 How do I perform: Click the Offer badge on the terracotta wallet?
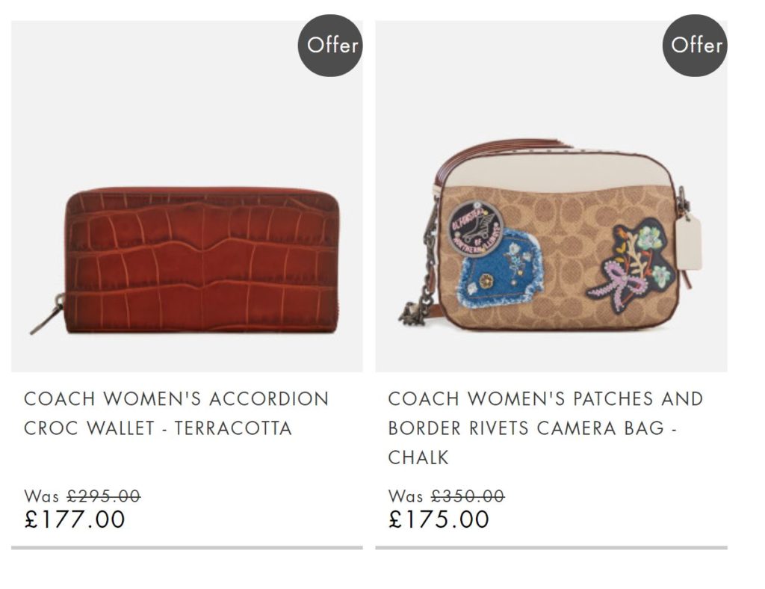pyautogui.click(x=330, y=46)
